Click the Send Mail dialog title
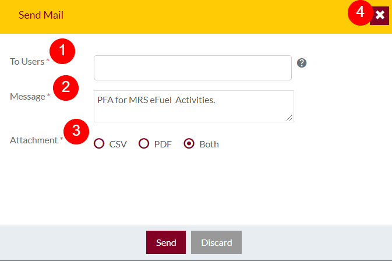Viewport: 392px width, 261px height. 41,15
